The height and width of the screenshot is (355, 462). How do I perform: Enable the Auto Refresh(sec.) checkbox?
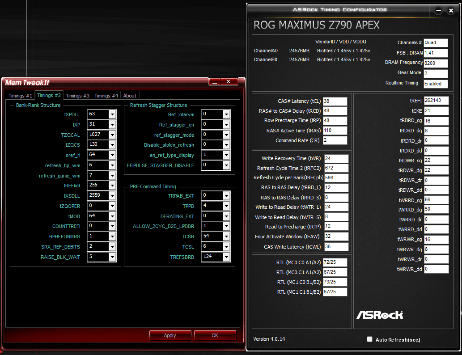point(369,339)
